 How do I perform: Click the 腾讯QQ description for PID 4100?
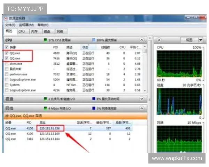[x=72, y=53]
